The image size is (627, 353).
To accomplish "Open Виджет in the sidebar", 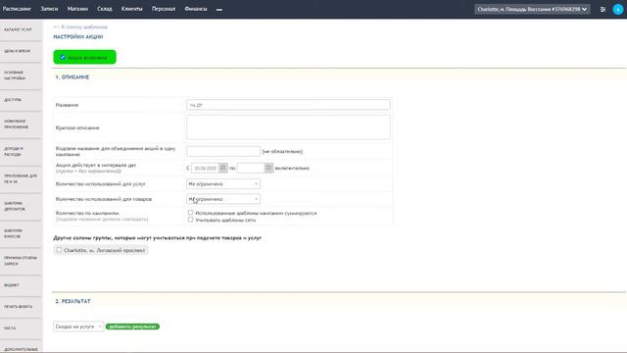I will tap(21, 285).
